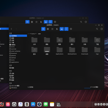Select 图片 under the 搜索 sidebar section
This screenshot has height=108, width=108.
pos(18,76)
